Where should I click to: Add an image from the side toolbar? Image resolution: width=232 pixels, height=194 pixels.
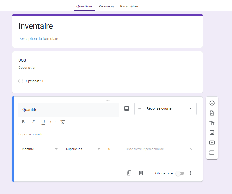coord(212,133)
